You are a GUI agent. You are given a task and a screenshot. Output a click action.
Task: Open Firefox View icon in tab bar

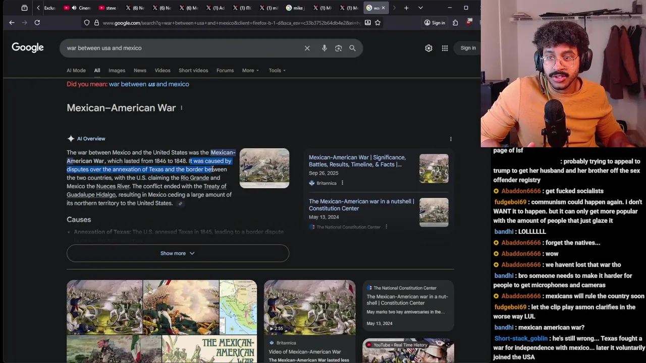[24, 8]
